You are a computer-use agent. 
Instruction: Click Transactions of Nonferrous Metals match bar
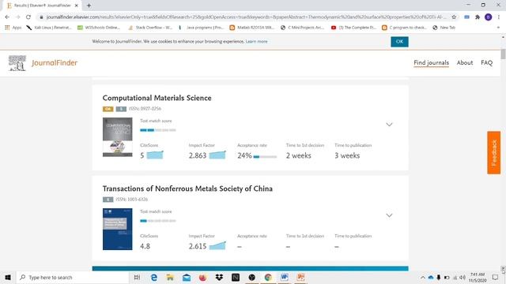pos(158,221)
